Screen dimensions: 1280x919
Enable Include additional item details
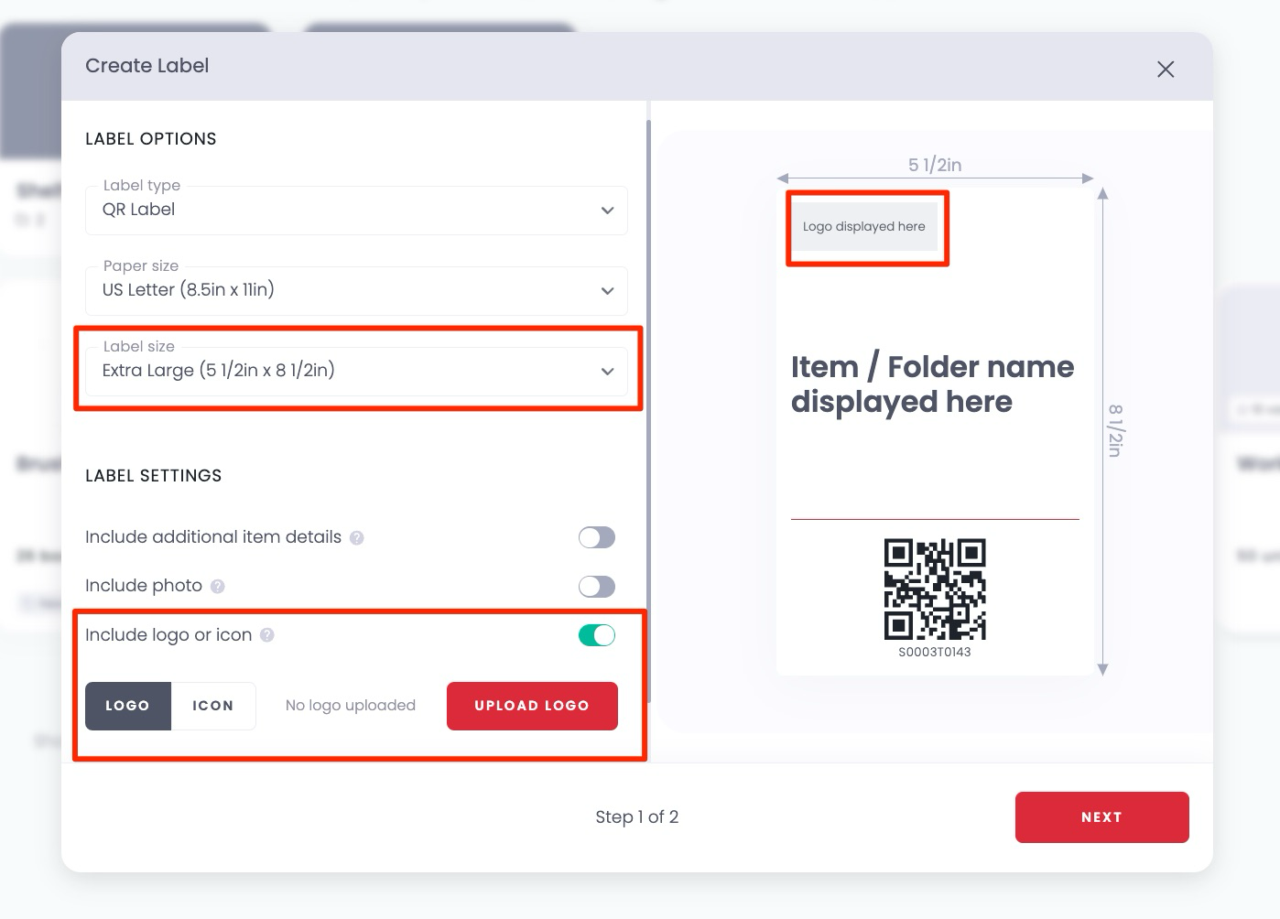[x=596, y=537]
